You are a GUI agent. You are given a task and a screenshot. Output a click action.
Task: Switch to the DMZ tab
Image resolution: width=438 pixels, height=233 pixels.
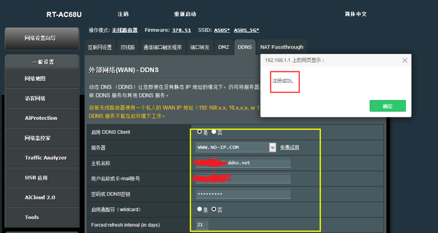(224, 47)
